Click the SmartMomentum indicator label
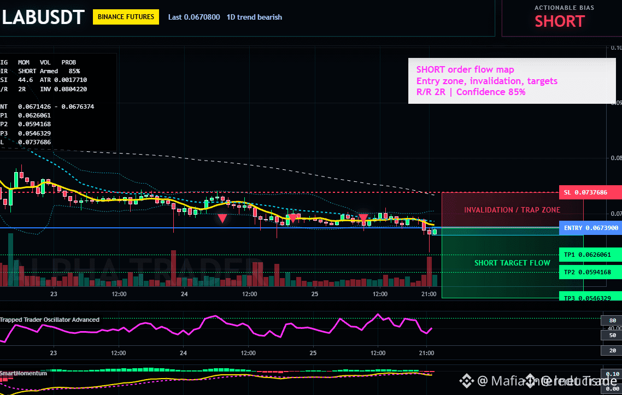This screenshot has width=622, height=395. (x=24, y=373)
